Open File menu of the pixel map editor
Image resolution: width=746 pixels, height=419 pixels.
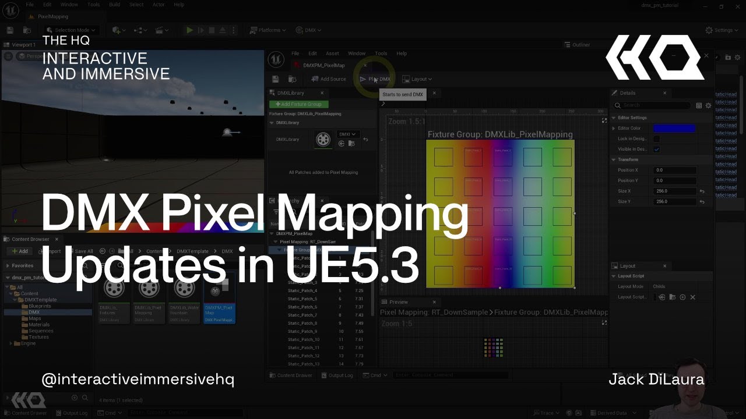coord(295,54)
